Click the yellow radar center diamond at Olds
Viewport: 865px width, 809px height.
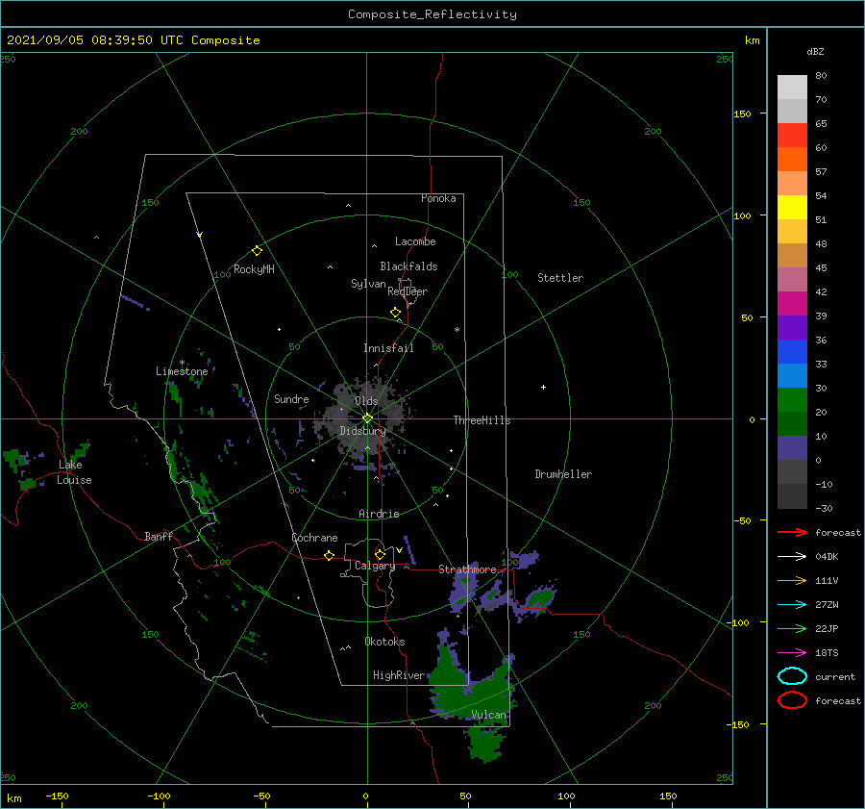point(367,418)
